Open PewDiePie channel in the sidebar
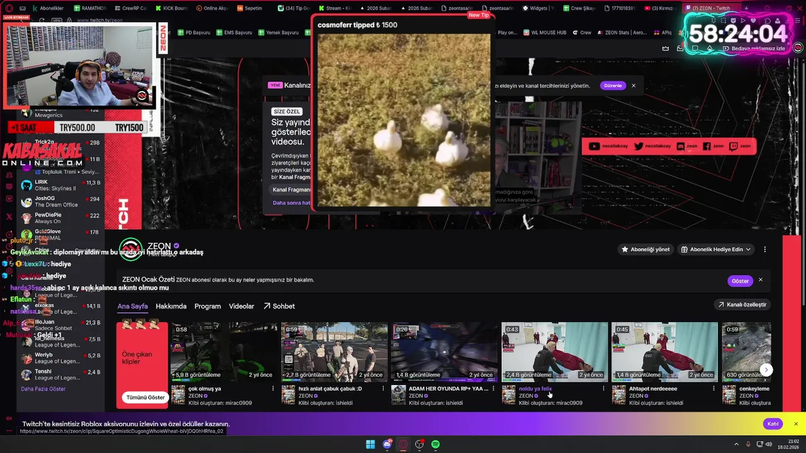 60,218
